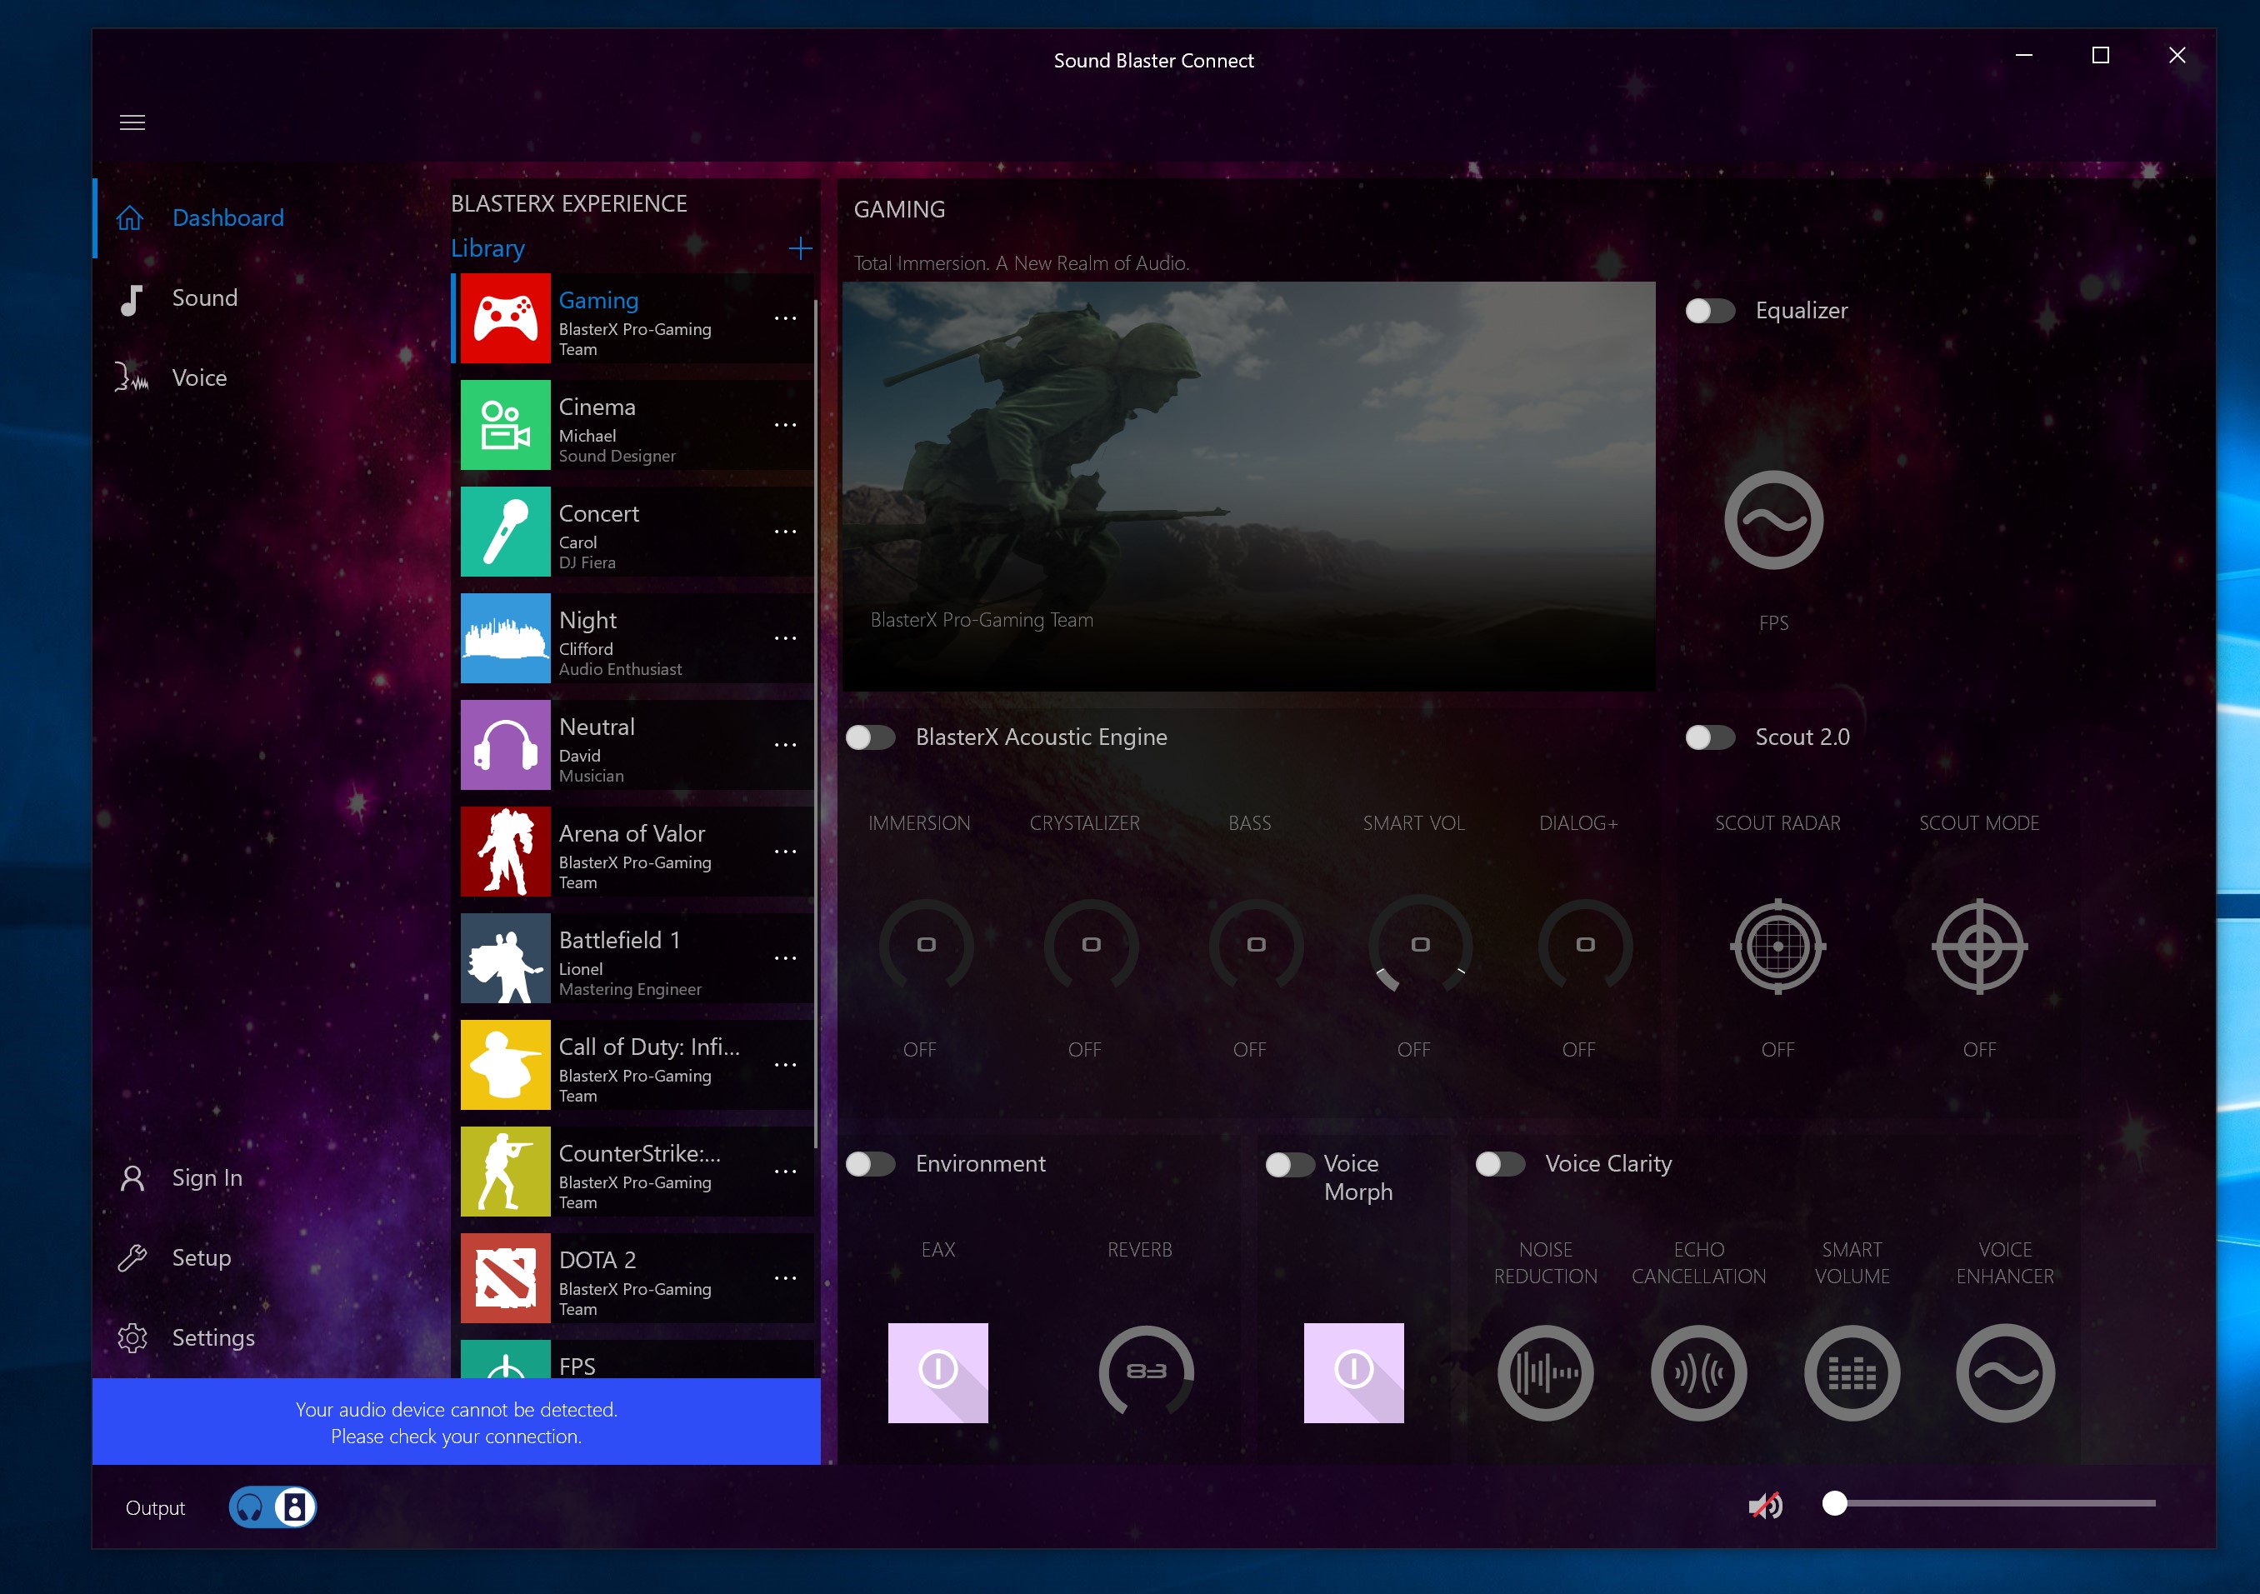Image resolution: width=2260 pixels, height=1594 pixels.
Task: Click the CounterStrike shooter profile icon
Action: [x=505, y=1171]
